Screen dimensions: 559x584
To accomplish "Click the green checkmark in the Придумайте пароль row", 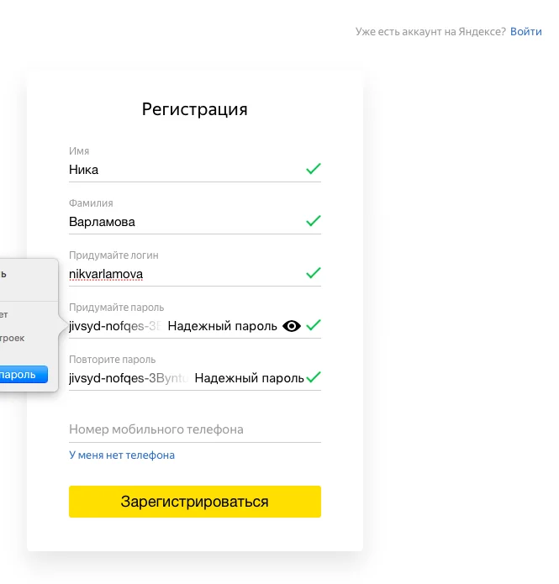I will 314,325.
